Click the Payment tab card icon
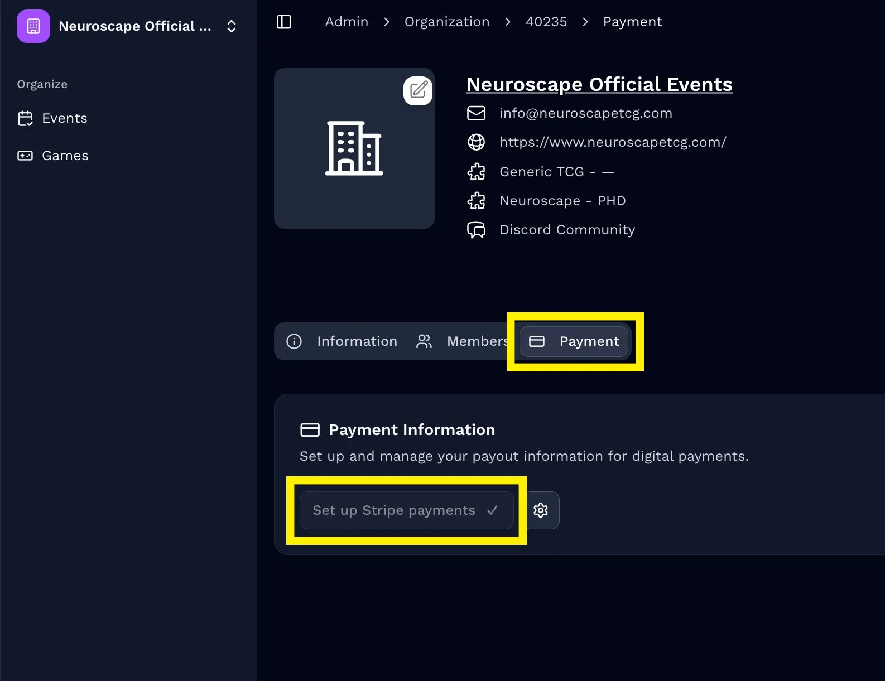Viewport: 885px width, 681px height. coord(537,341)
